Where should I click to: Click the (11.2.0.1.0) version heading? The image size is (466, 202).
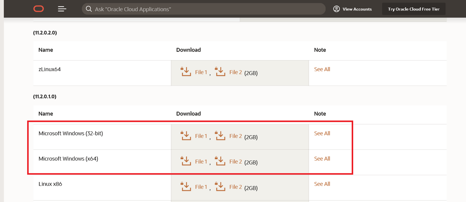click(x=45, y=96)
